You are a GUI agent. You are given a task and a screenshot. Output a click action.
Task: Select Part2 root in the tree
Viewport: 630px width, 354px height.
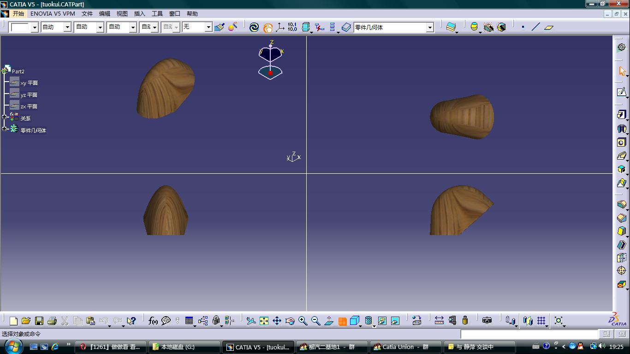coord(18,71)
